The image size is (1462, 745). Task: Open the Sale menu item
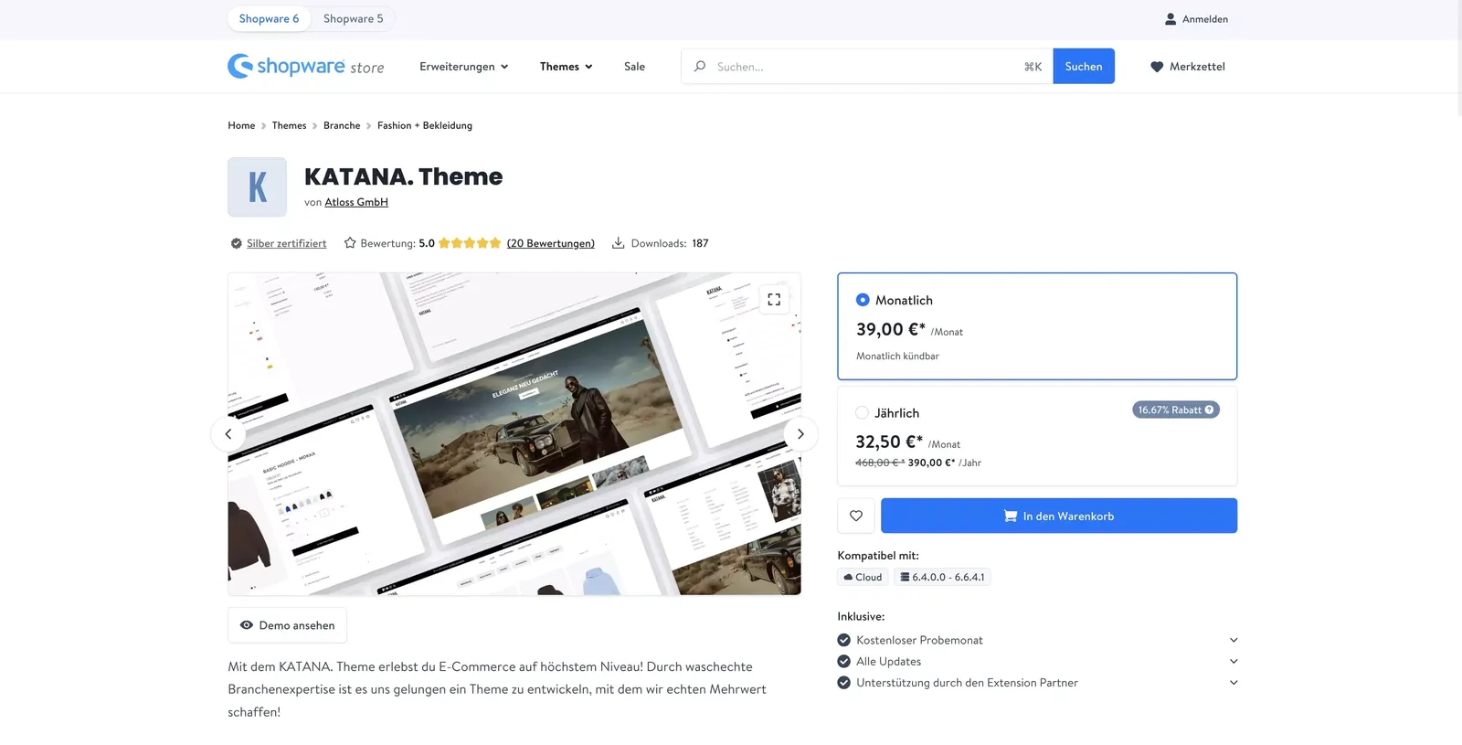click(x=635, y=67)
